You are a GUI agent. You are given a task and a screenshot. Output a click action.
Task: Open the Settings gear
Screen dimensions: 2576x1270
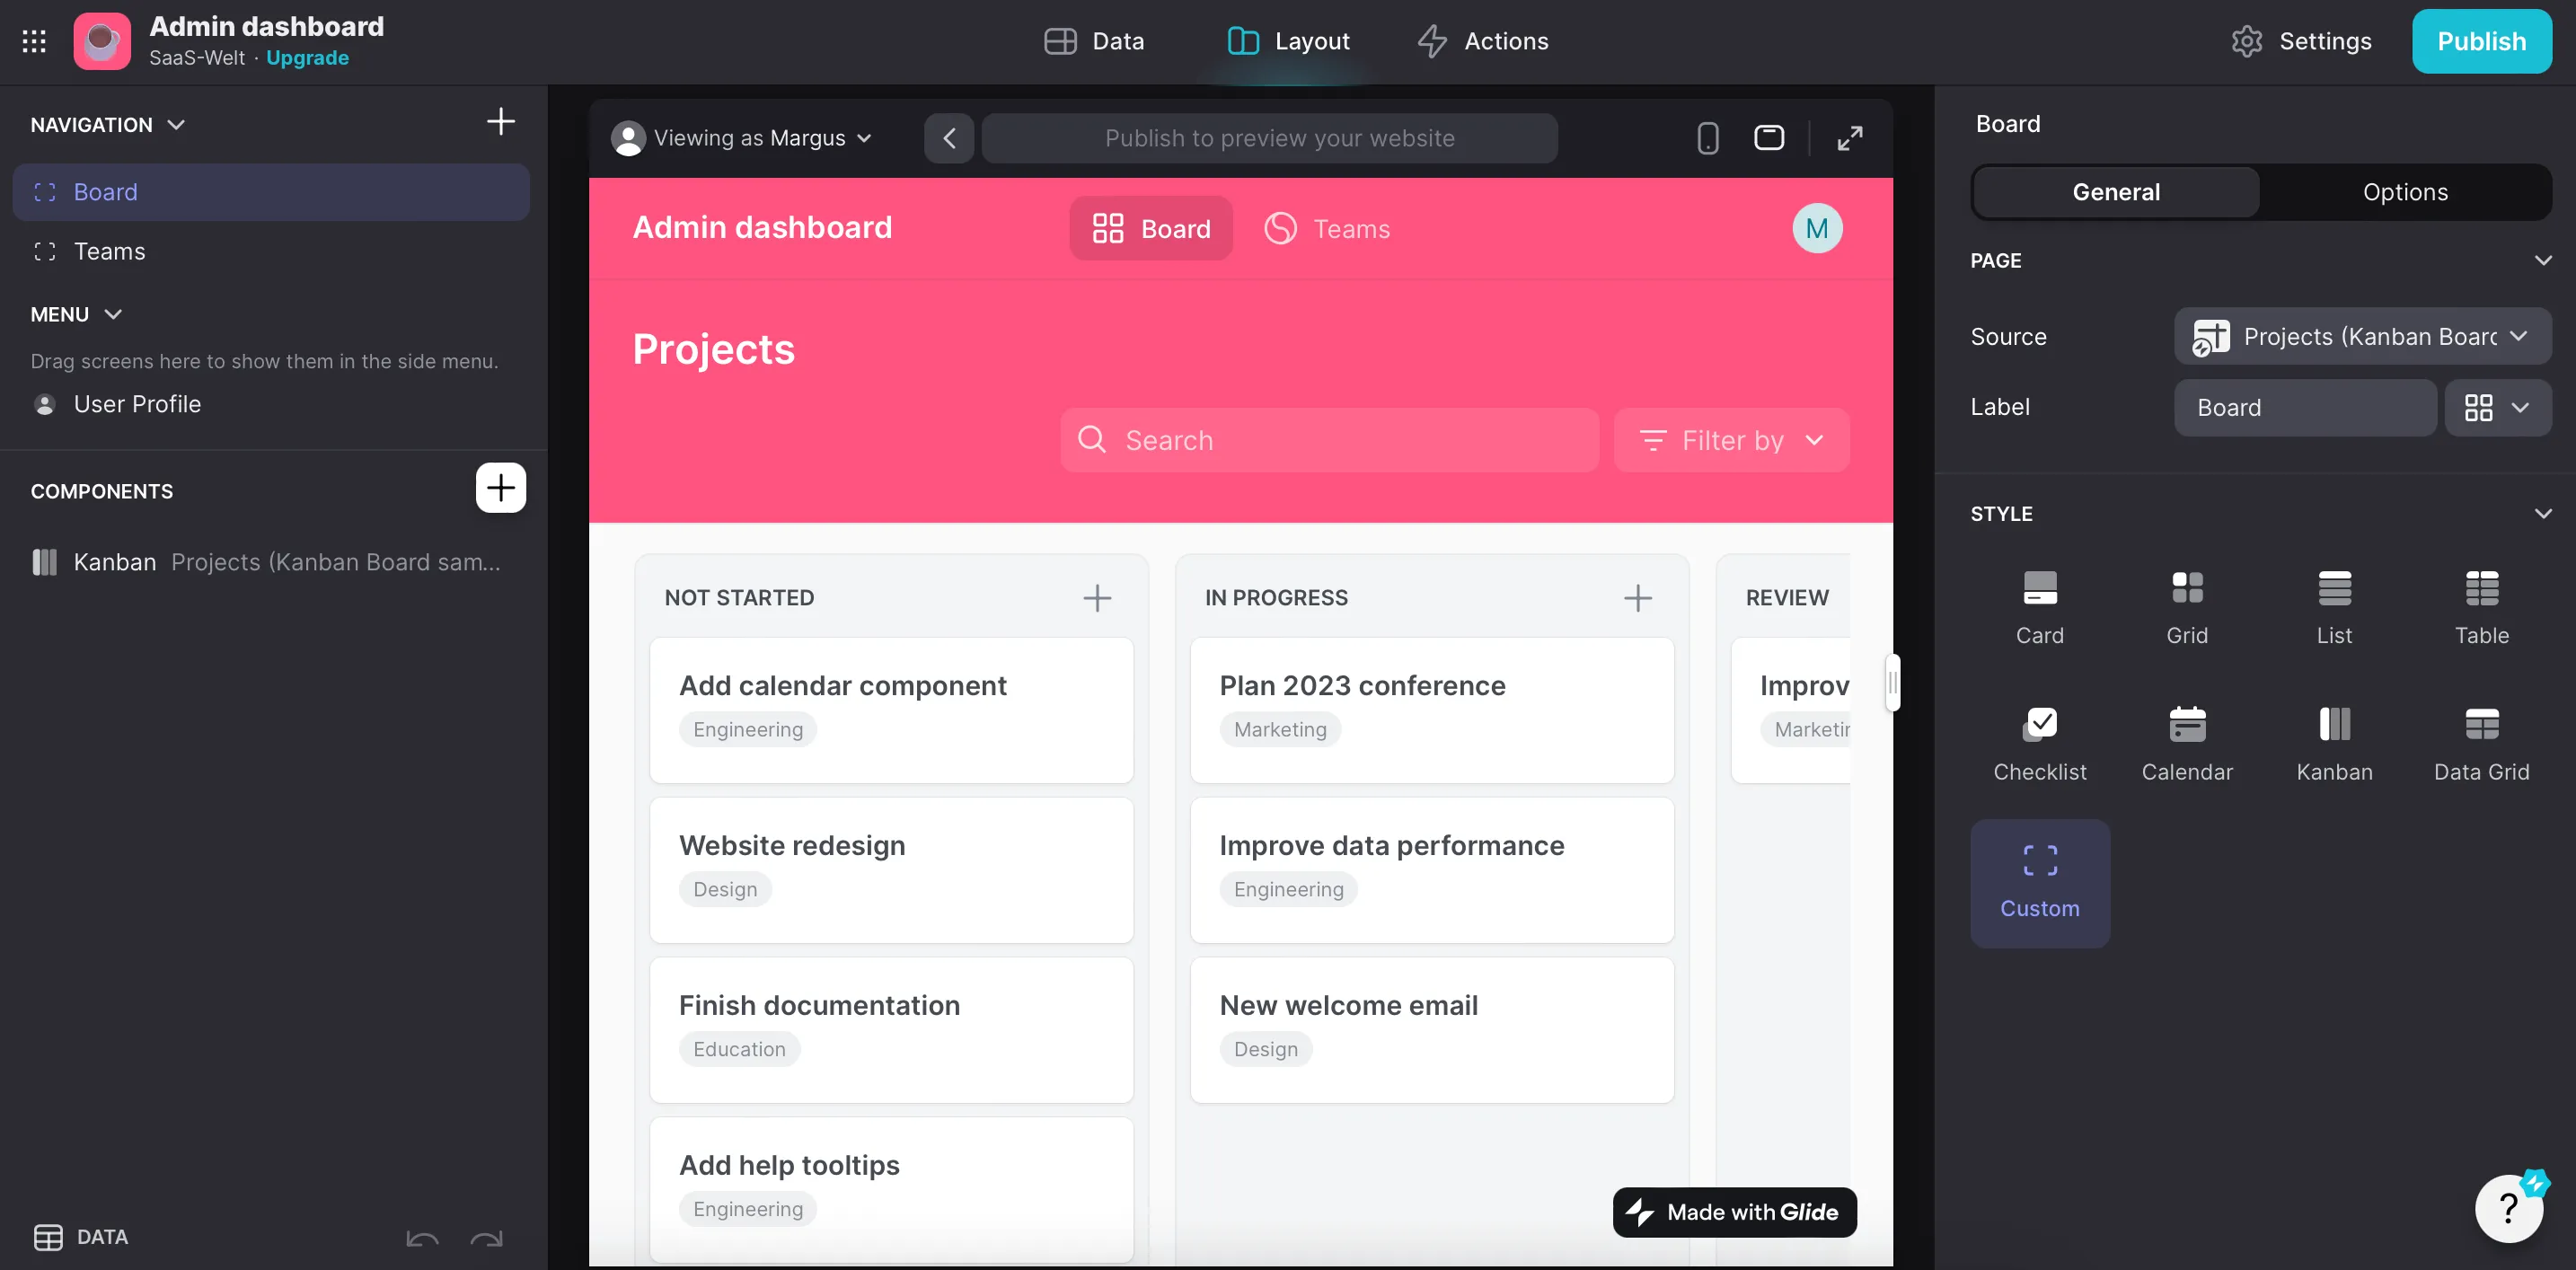pos(2302,41)
